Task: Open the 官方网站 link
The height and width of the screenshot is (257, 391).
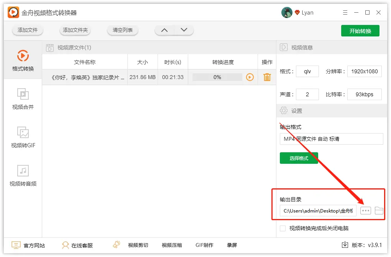Action: [28, 245]
